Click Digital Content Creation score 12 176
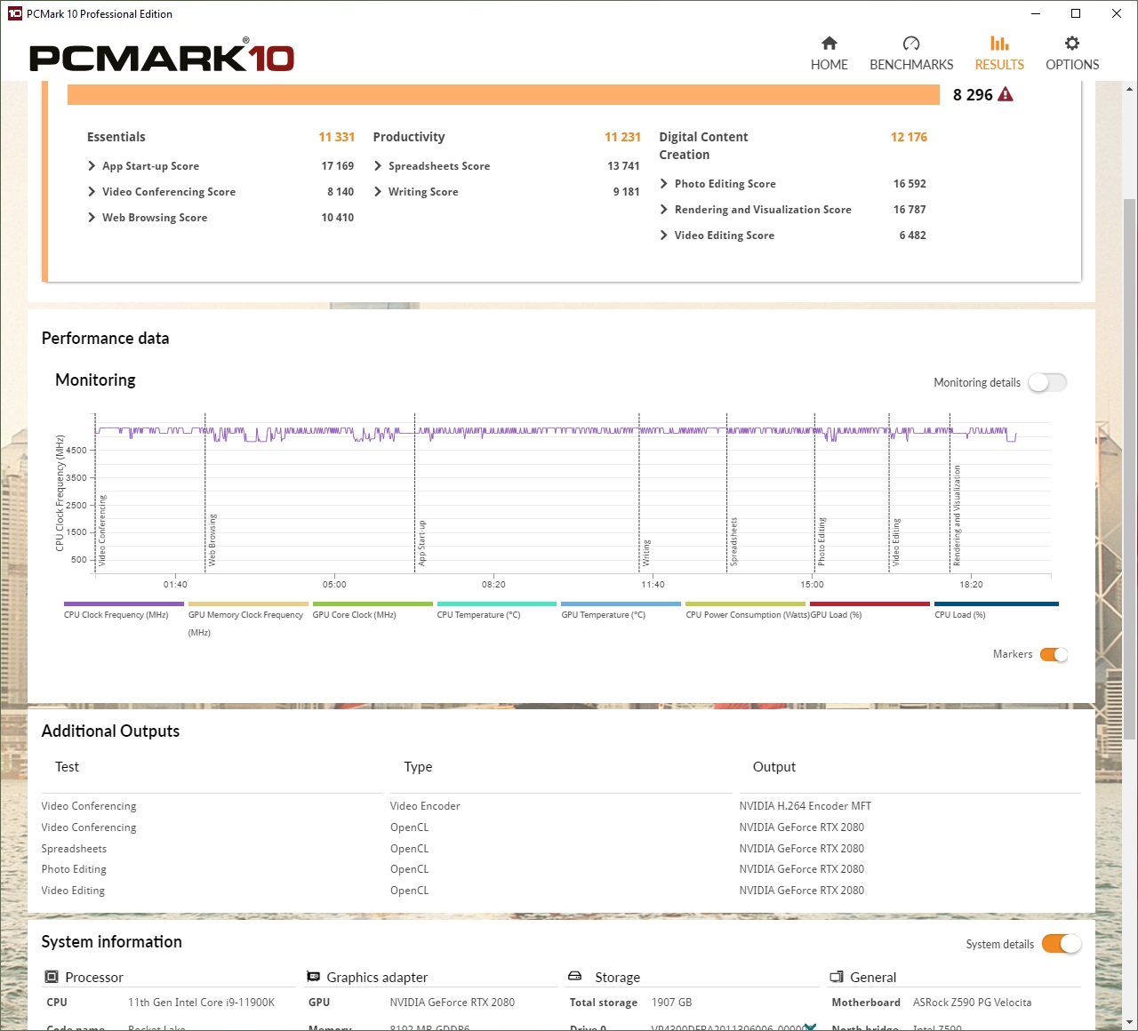Image resolution: width=1138 pixels, height=1031 pixels. [909, 137]
